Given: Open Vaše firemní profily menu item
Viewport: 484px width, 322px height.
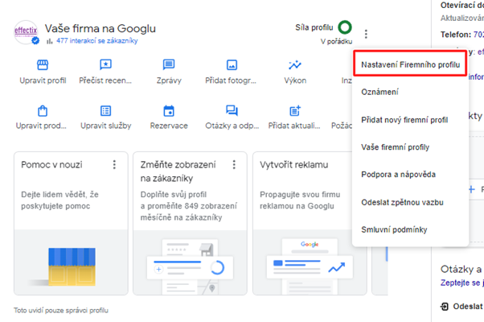Looking at the screenshot, I should (x=410, y=147).
